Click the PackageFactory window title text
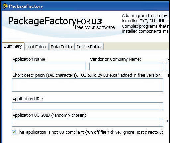This screenshot has width=170, height=143. point(26,6)
